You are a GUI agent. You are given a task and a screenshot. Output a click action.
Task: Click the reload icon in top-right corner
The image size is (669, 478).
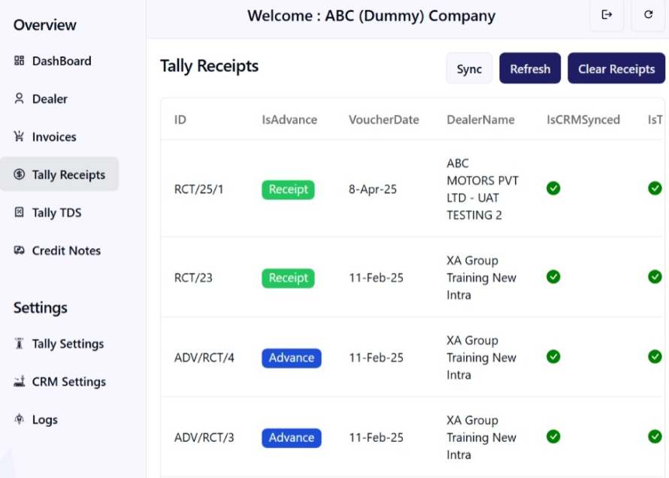[648, 15]
